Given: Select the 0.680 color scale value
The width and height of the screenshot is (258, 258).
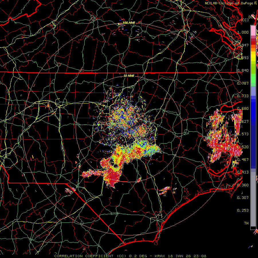Looking at the screenshot, I should pos(243,109).
